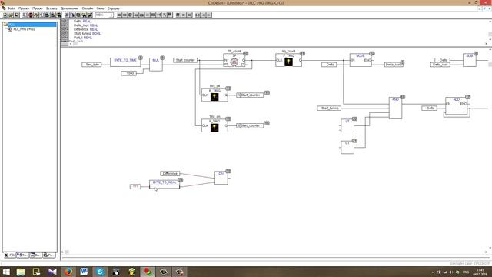Switch to Firefox in the taskbar
This screenshot has width=492, height=277.
68,272
